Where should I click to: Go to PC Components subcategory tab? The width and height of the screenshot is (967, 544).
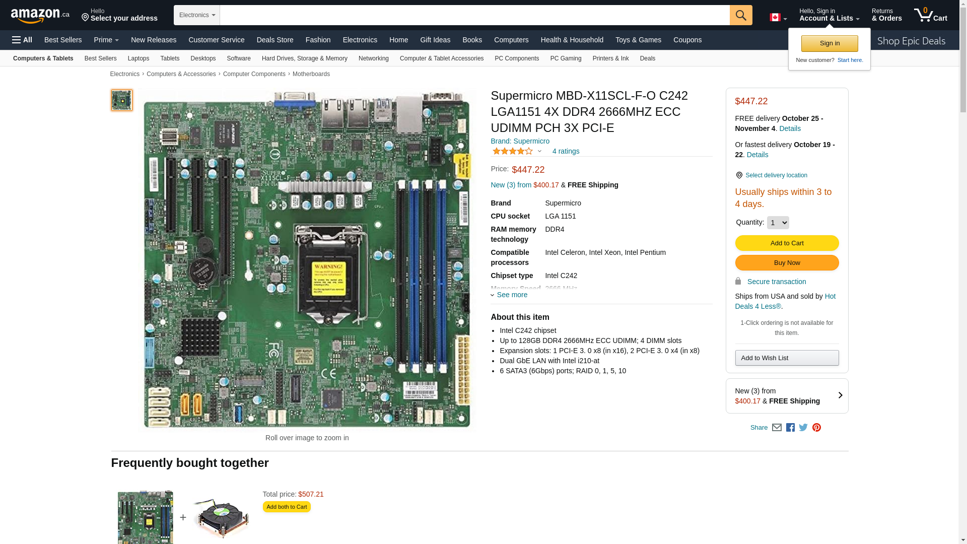[x=517, y=58]
